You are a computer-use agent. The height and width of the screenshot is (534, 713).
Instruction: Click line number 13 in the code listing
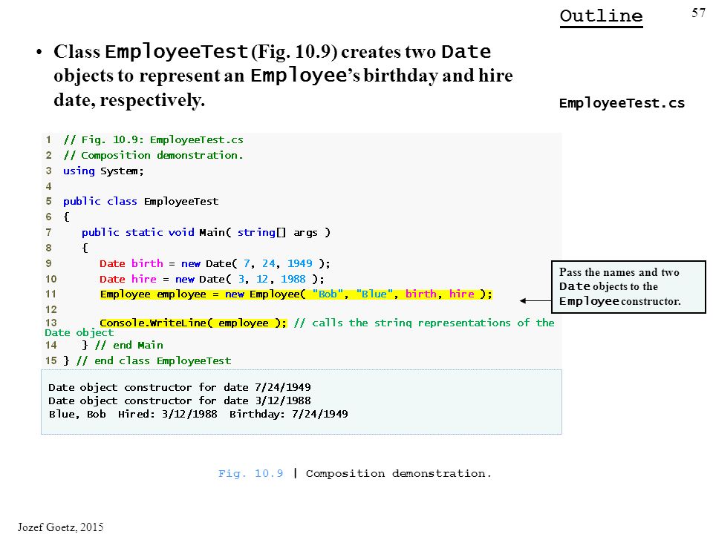click(51, 323)
